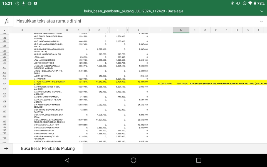The width and height of the screenshot is (267, 167).
Task: Tap the recent apps square icon
Action: pyautogui.click(x=198, y=160)
